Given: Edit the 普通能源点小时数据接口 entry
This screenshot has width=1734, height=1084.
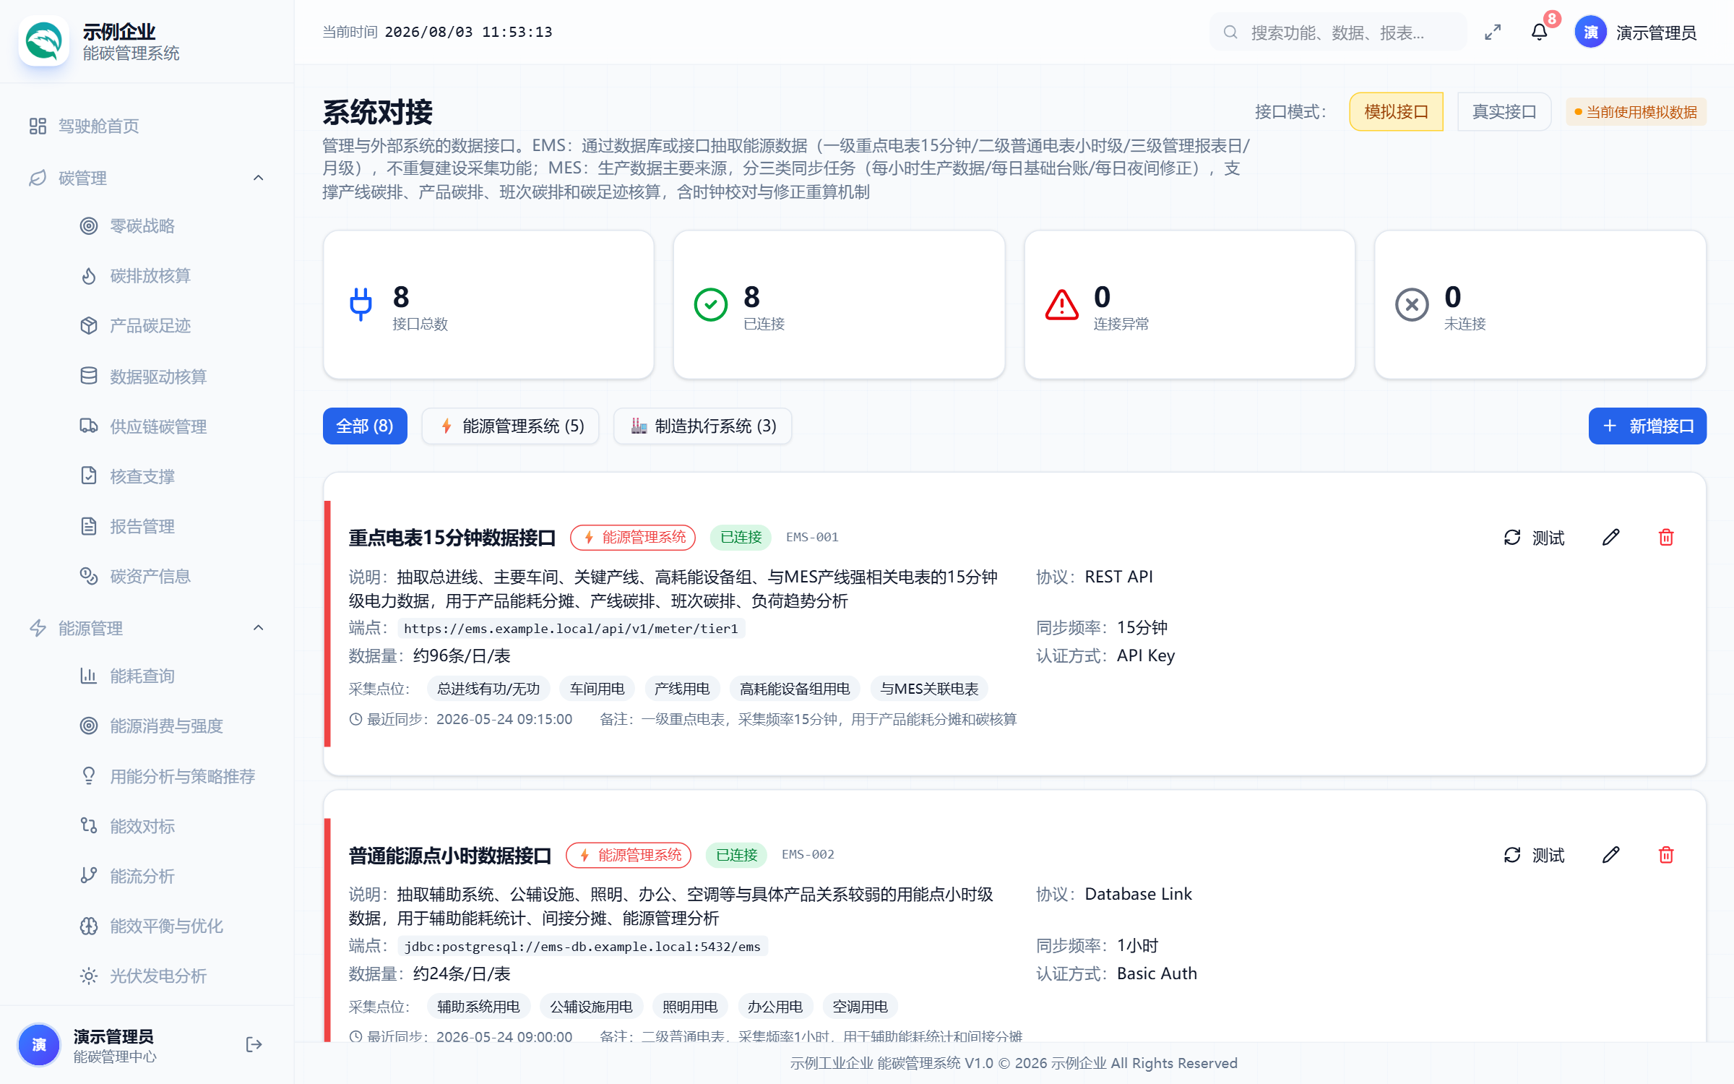Looking at the screenshot, I should (x=1611, y=855).
